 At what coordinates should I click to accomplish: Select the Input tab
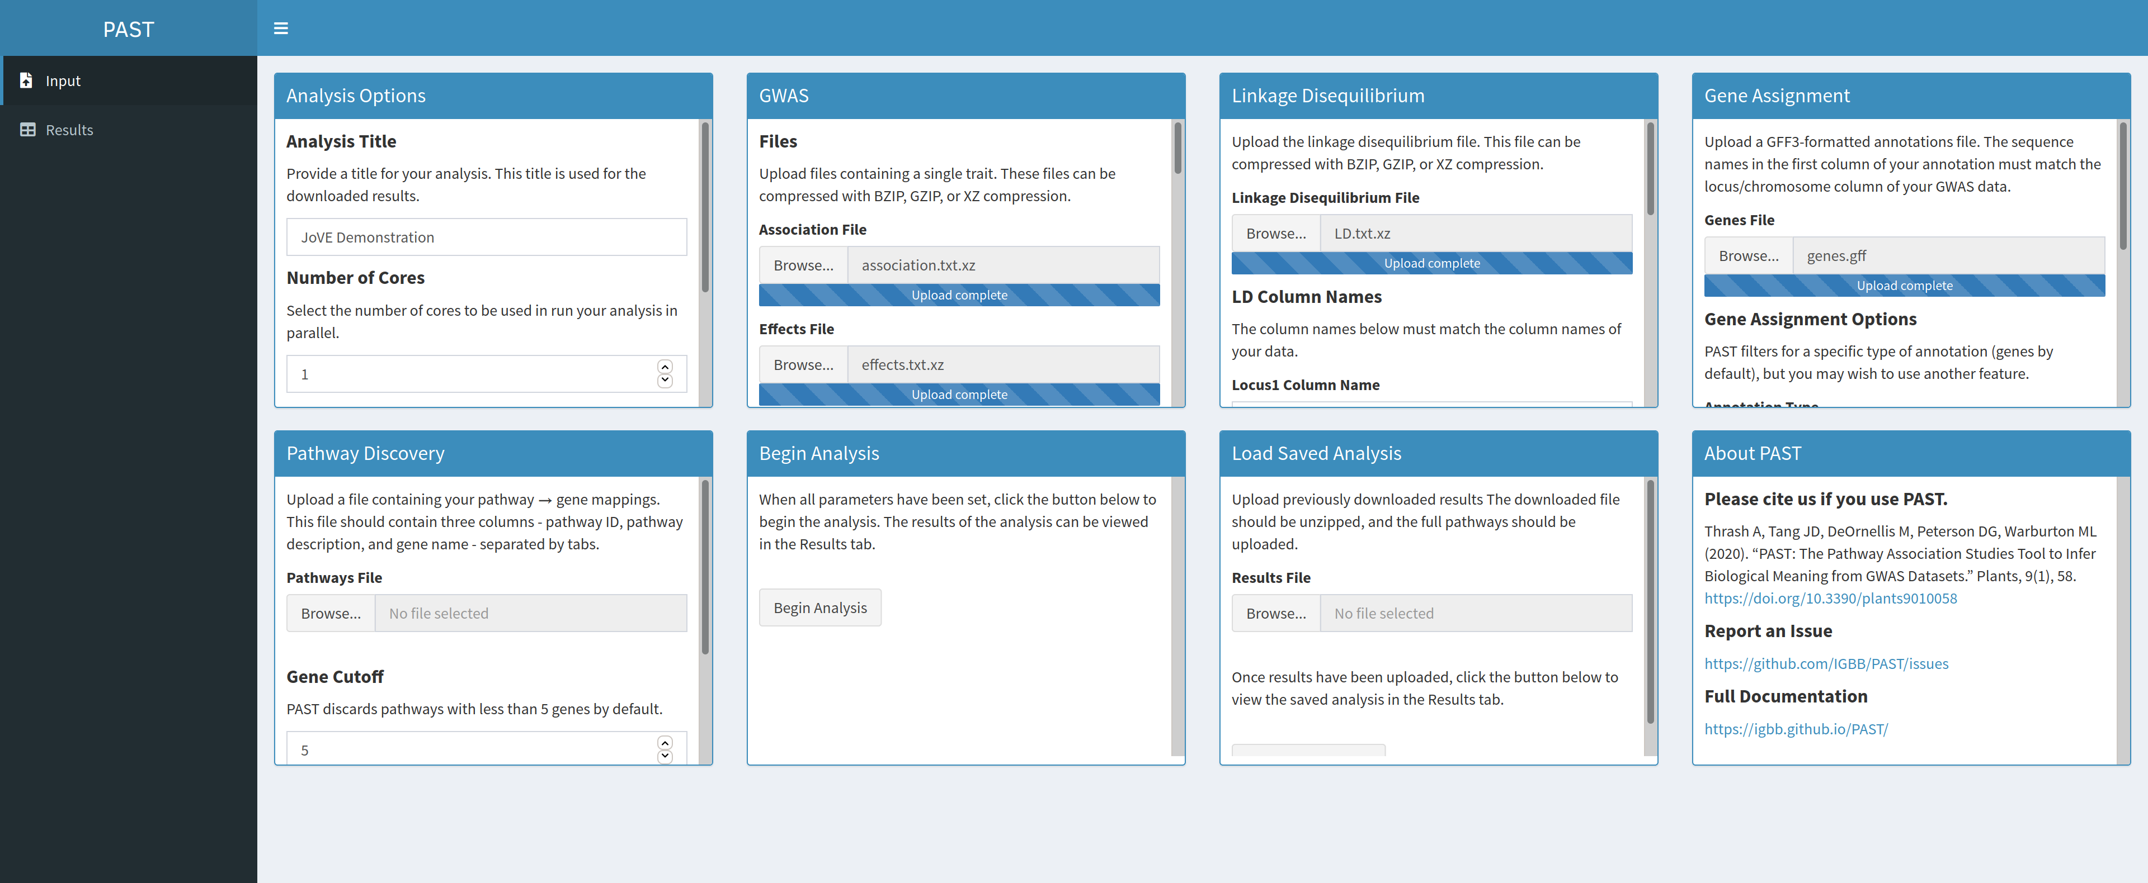63,81
